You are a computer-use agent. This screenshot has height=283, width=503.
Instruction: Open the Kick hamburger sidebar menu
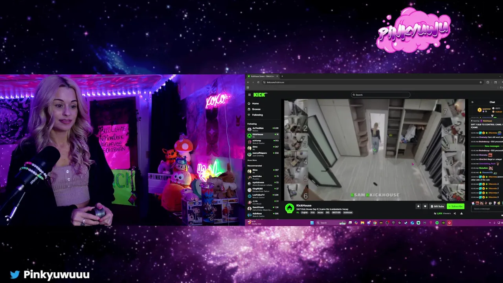tap(249, 95)
